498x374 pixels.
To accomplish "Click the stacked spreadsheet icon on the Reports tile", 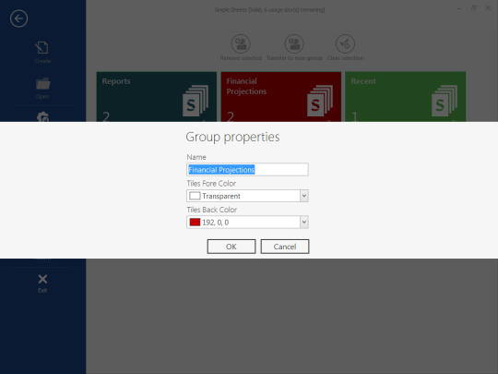I will pyautogui.click(x=196, y=101).
